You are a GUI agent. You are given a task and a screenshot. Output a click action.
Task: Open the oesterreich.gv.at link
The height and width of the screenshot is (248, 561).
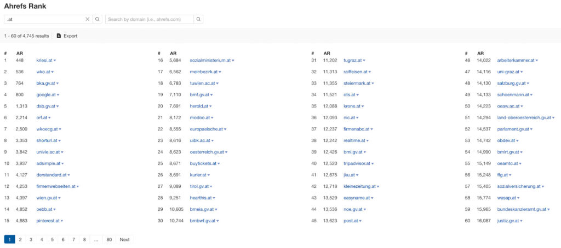207,152
